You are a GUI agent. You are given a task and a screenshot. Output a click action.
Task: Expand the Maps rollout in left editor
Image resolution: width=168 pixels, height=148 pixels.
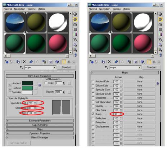pyautogui.click(x=40, y=129)
